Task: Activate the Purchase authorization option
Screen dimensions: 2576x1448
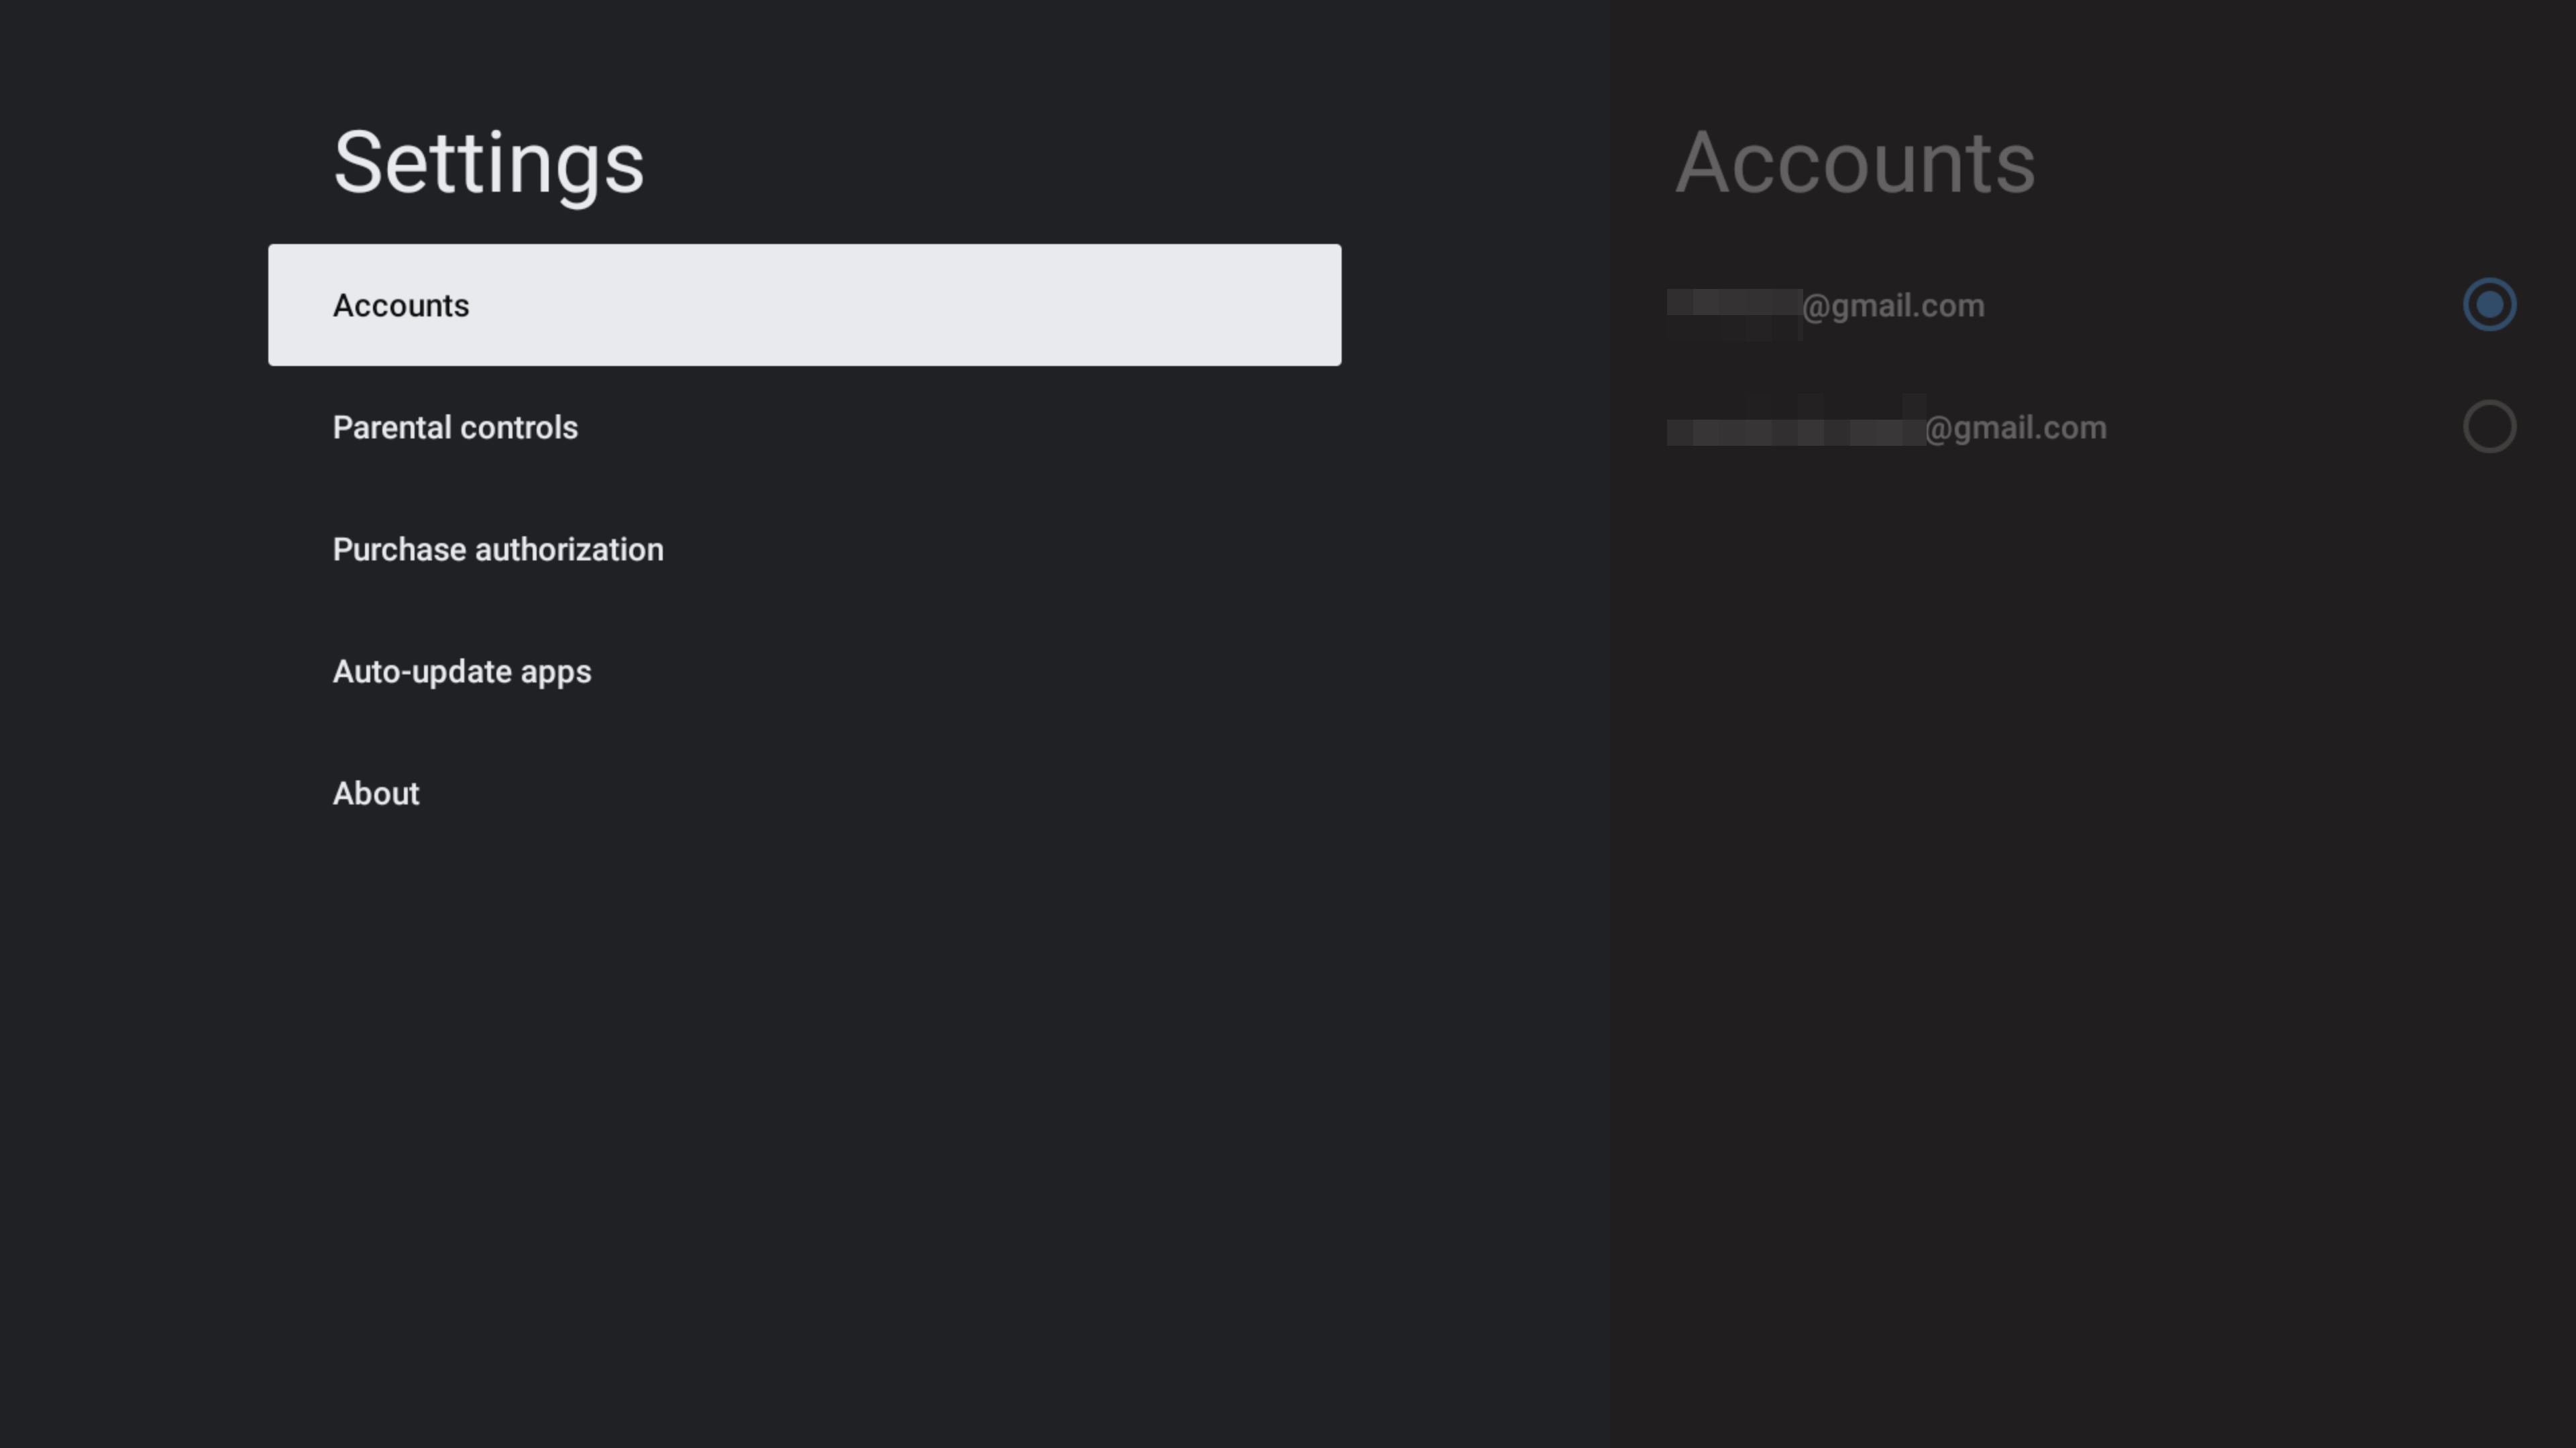Action: coord(497,548)
